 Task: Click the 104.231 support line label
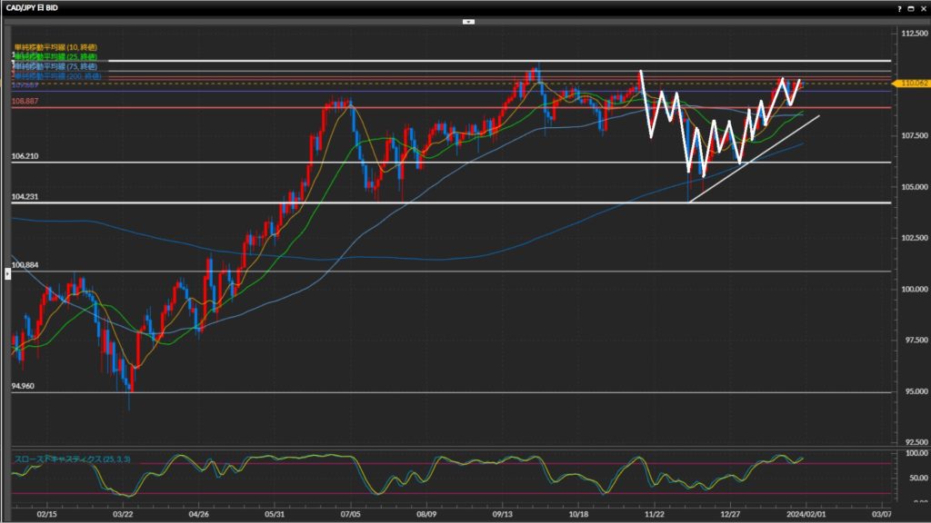[x=25, y=197]
